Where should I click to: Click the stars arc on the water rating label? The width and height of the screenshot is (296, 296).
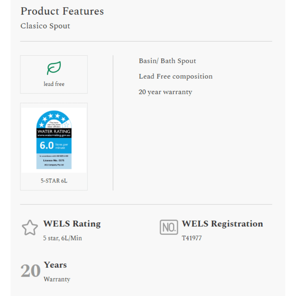point(54,119)
